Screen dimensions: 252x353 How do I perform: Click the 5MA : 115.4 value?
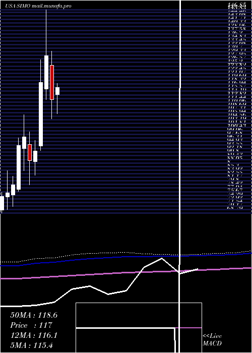pos(31,345)
